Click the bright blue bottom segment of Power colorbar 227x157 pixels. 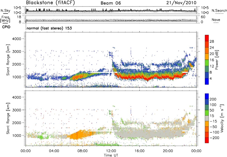click(x=207, y=81)
